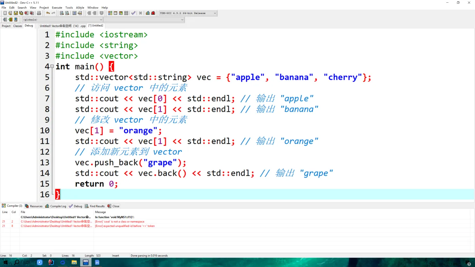Open the Resources bottom tab
Image resolution: width=475 pixels, height=267 pixels.
(34, 206)
